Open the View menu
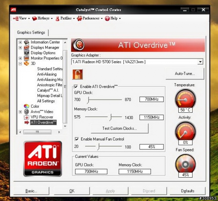 point(21,18)
